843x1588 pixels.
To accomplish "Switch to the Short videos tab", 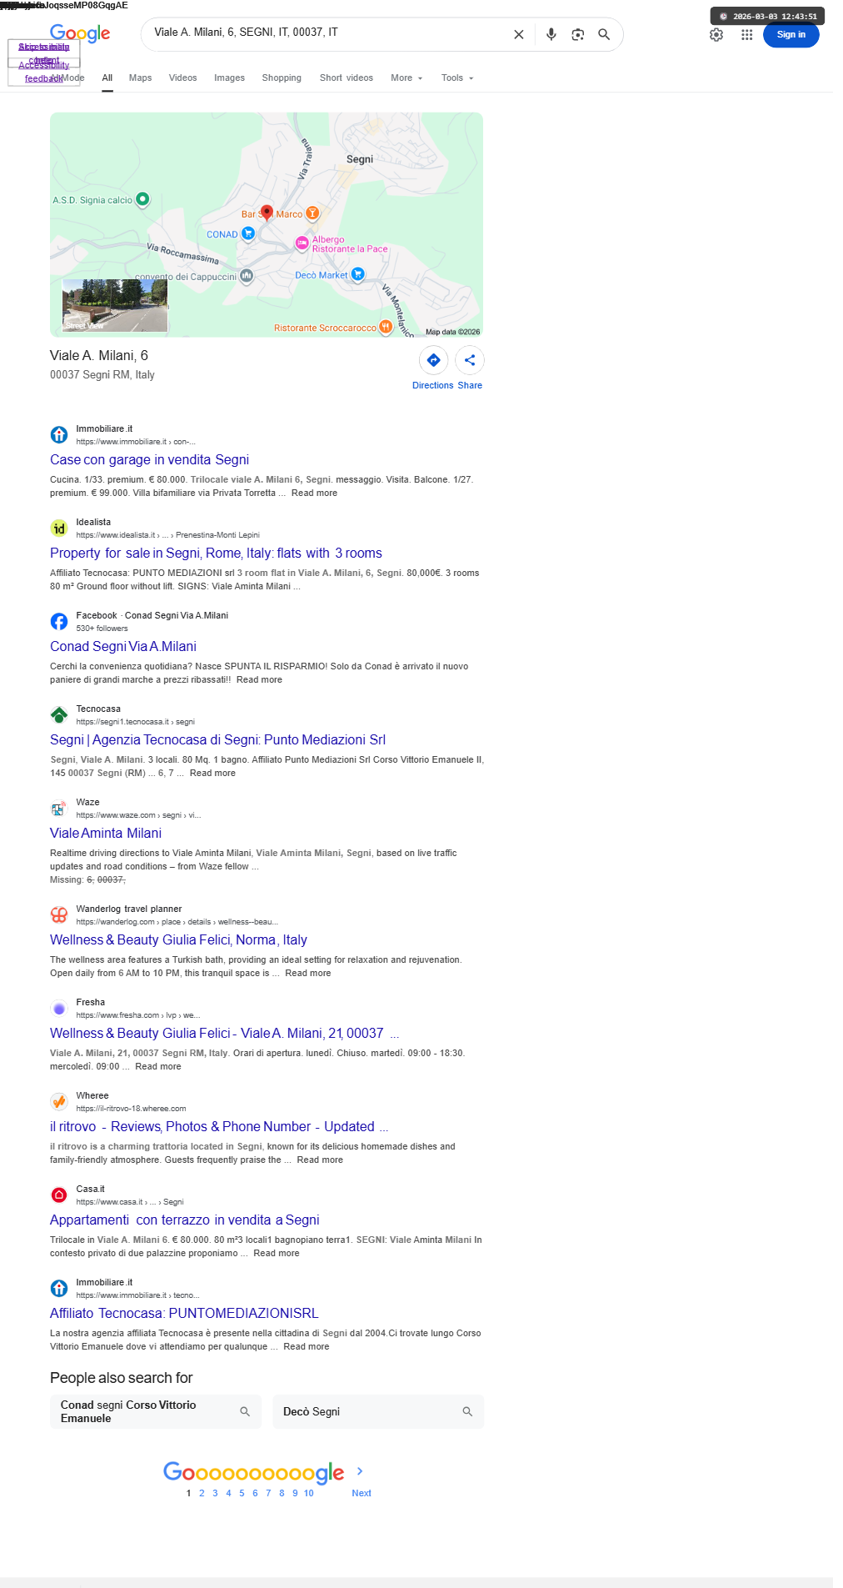I will pyautogui.click(x=347, y=78).
